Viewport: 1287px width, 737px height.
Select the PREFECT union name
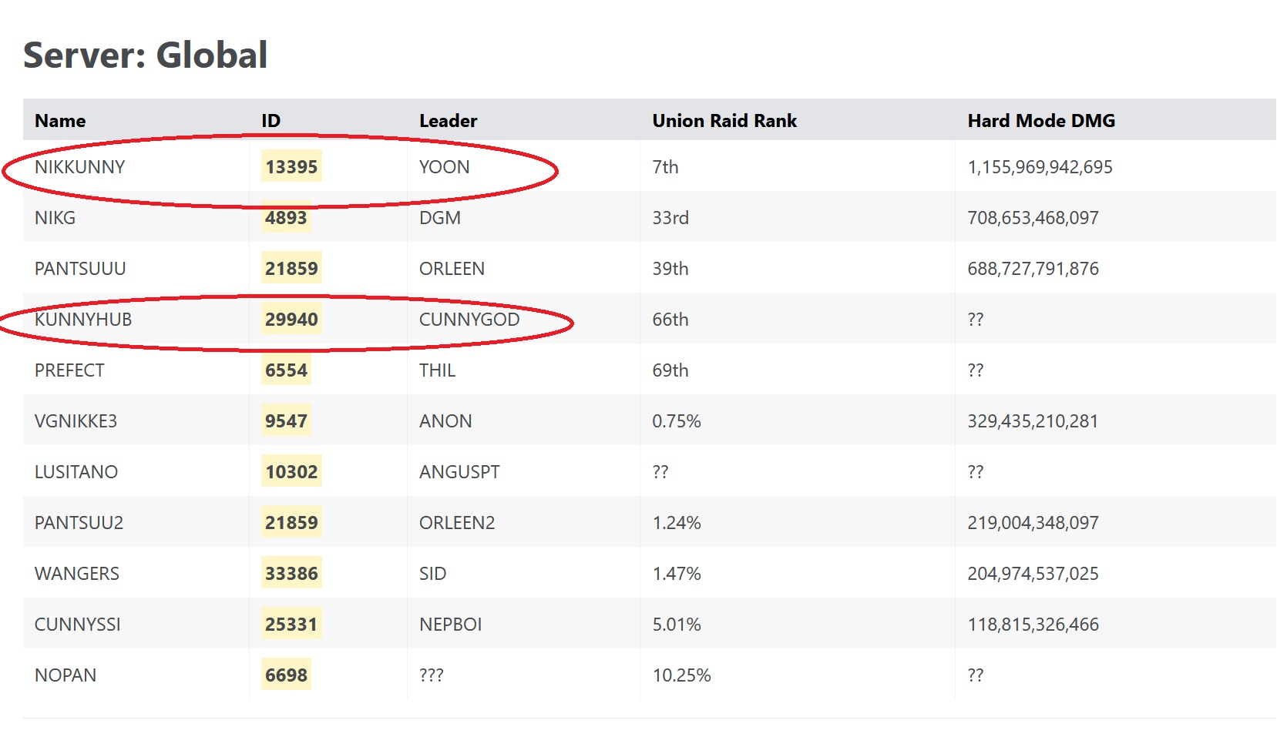(x=69, y=370)
